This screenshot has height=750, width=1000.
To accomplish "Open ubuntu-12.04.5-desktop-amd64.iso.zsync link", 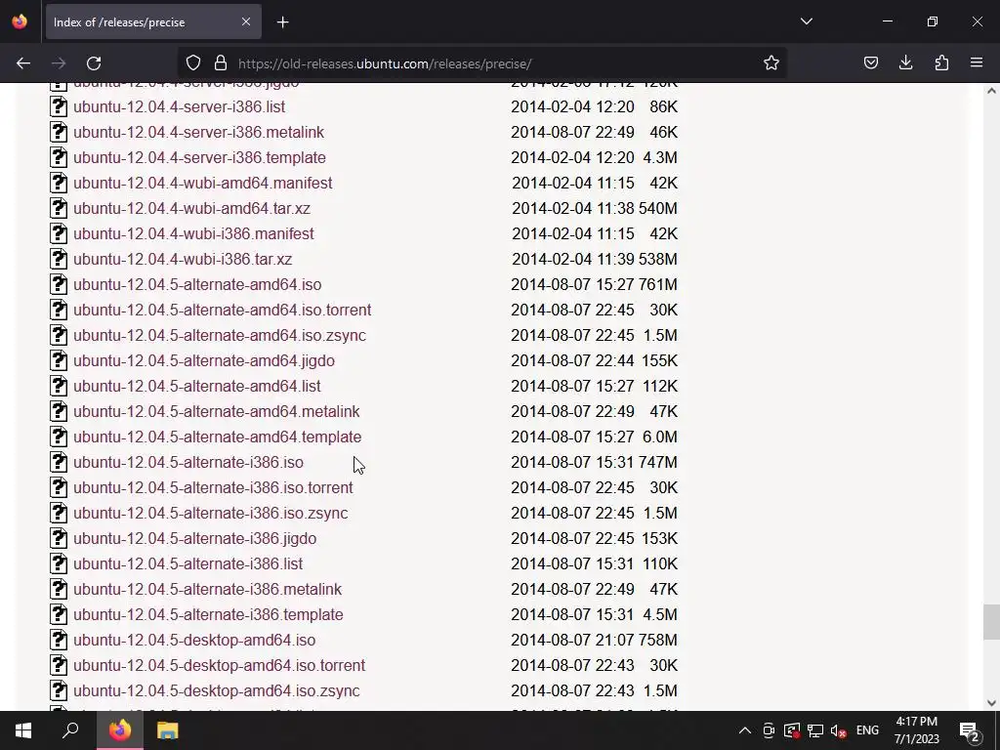I will [x=217, y=691].
